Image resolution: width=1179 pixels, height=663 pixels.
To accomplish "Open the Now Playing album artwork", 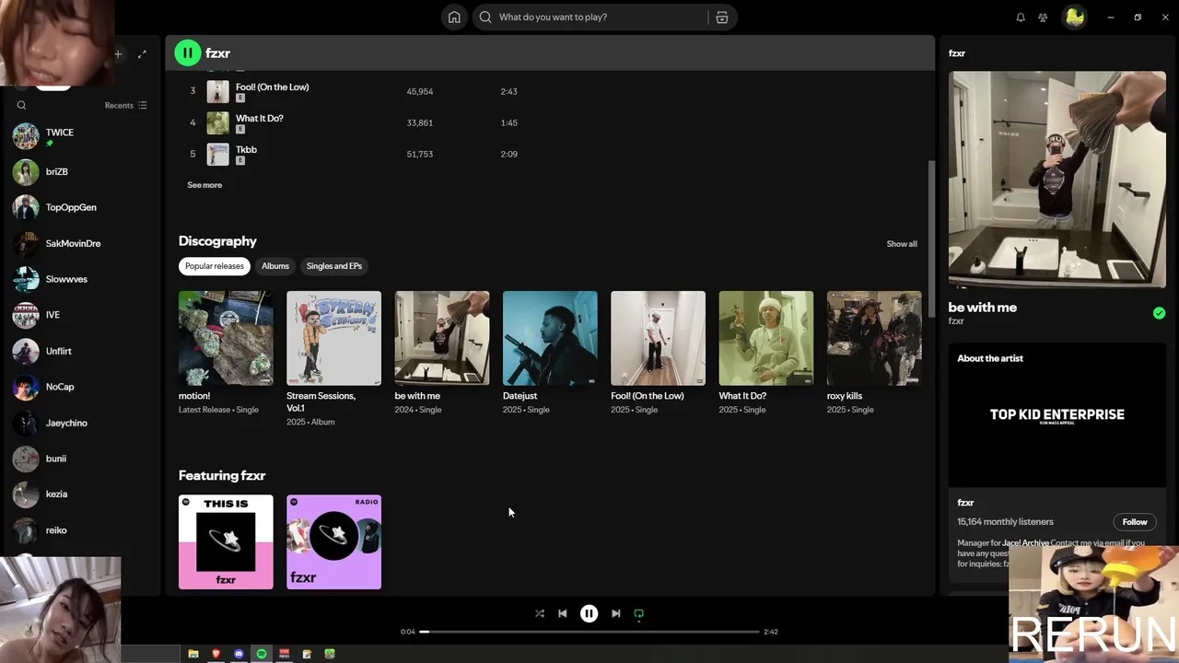I will (1057, 180).
